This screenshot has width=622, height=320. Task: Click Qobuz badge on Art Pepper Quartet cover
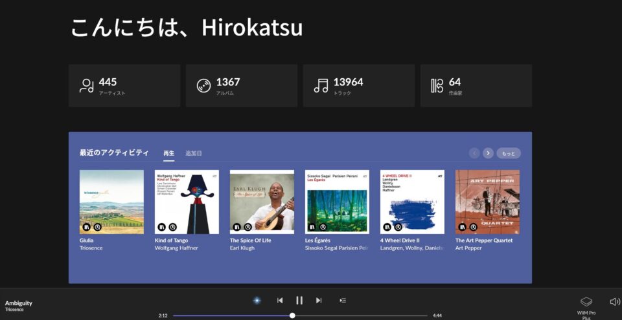pos(473,228)
